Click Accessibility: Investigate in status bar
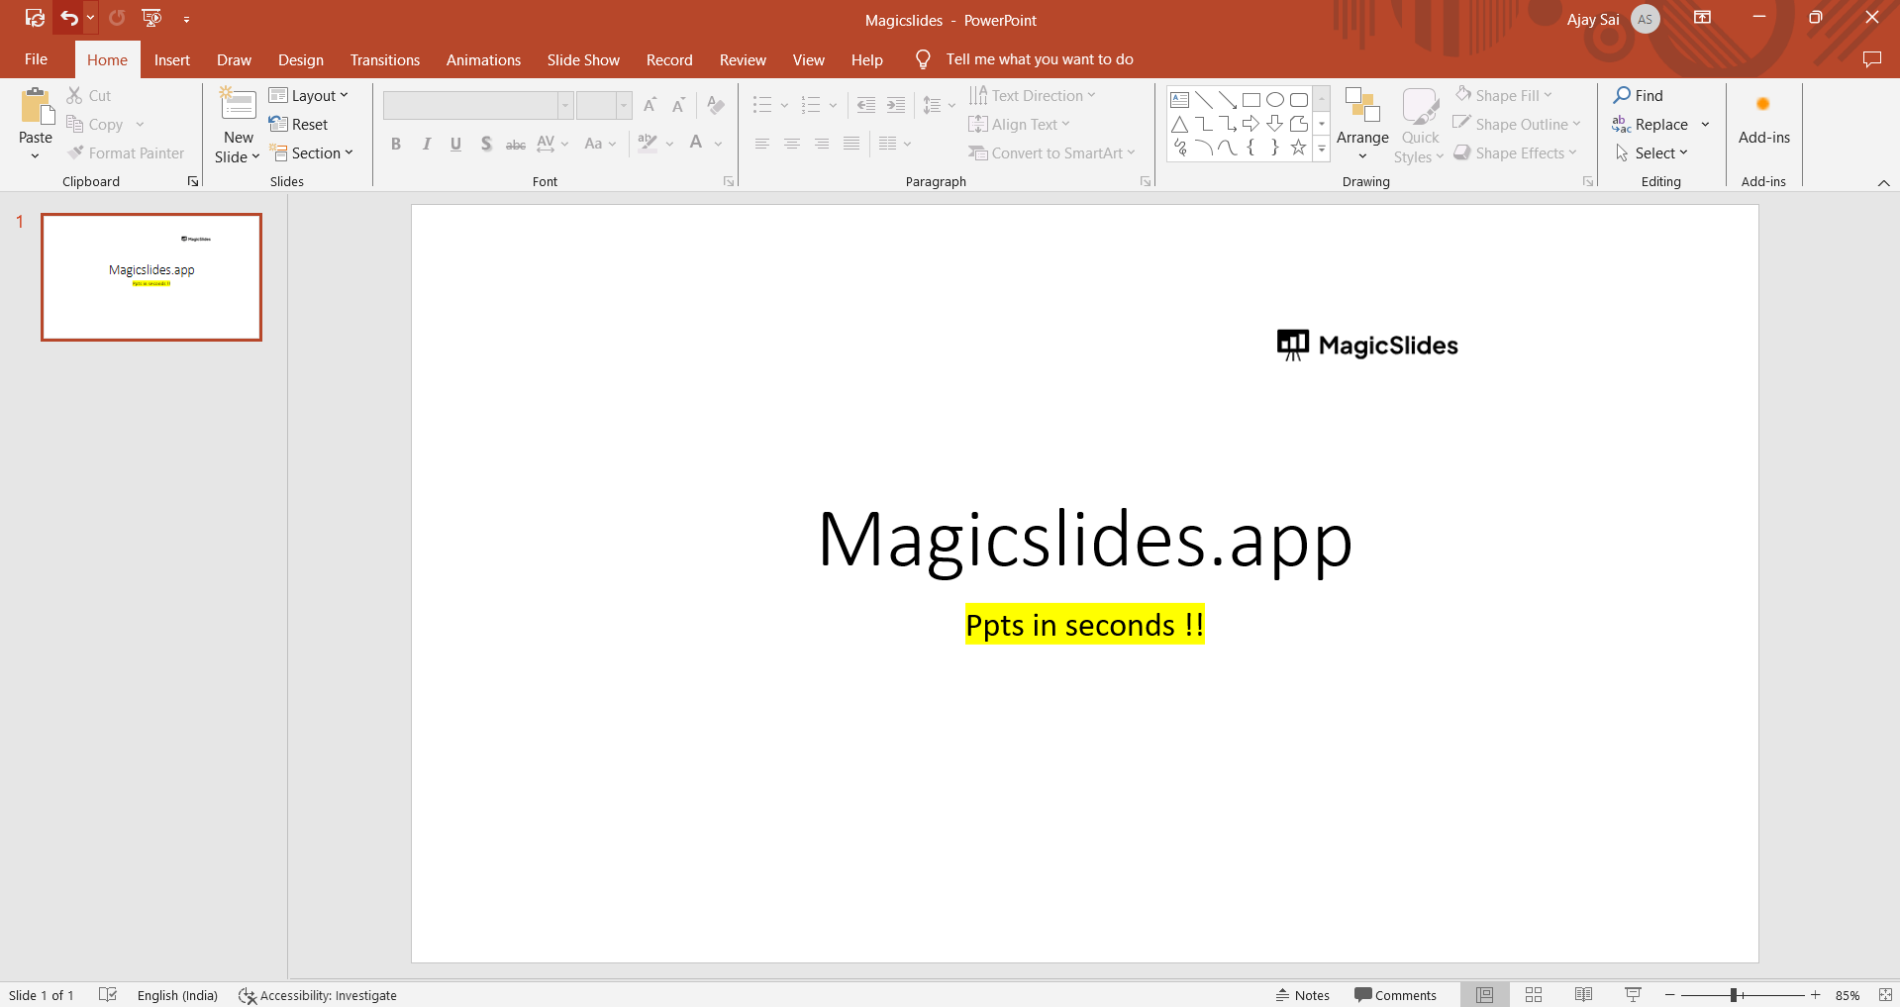 point(318,995)
